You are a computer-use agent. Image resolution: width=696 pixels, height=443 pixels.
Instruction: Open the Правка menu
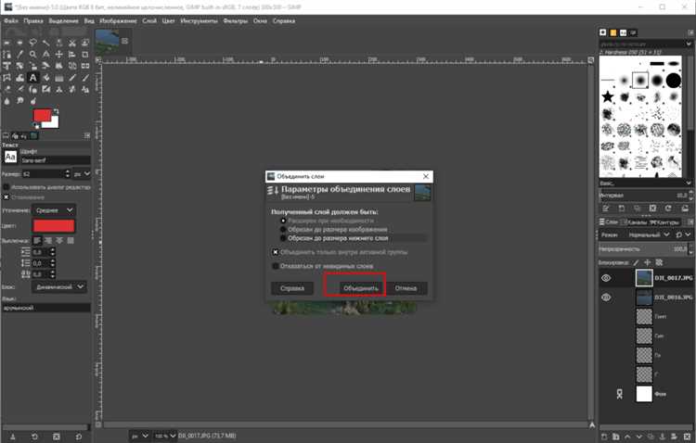click(33, 20)
